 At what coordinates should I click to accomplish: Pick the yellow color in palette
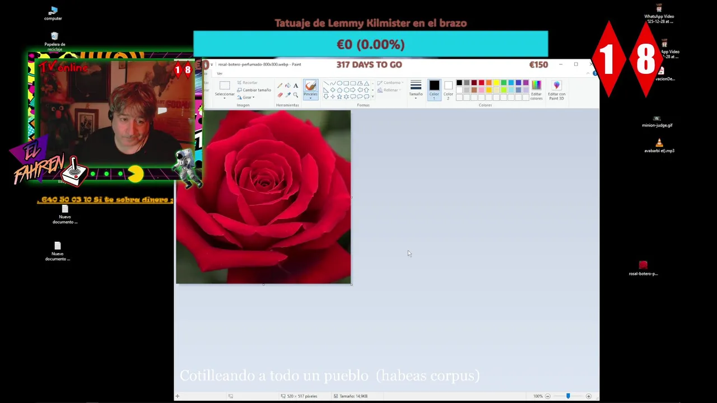[x=496, y=82]
